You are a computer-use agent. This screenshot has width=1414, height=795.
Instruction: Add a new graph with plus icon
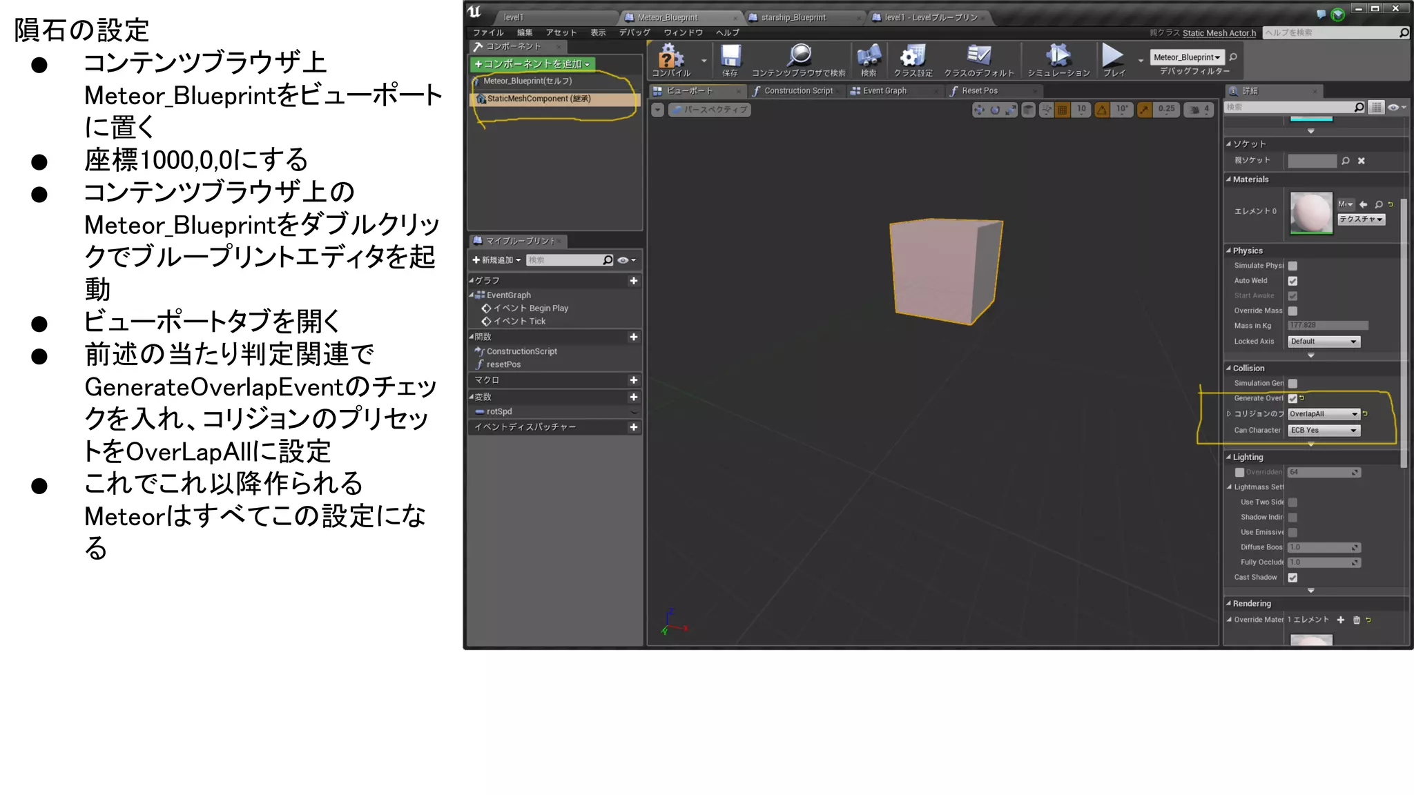(x=634, y=281)
